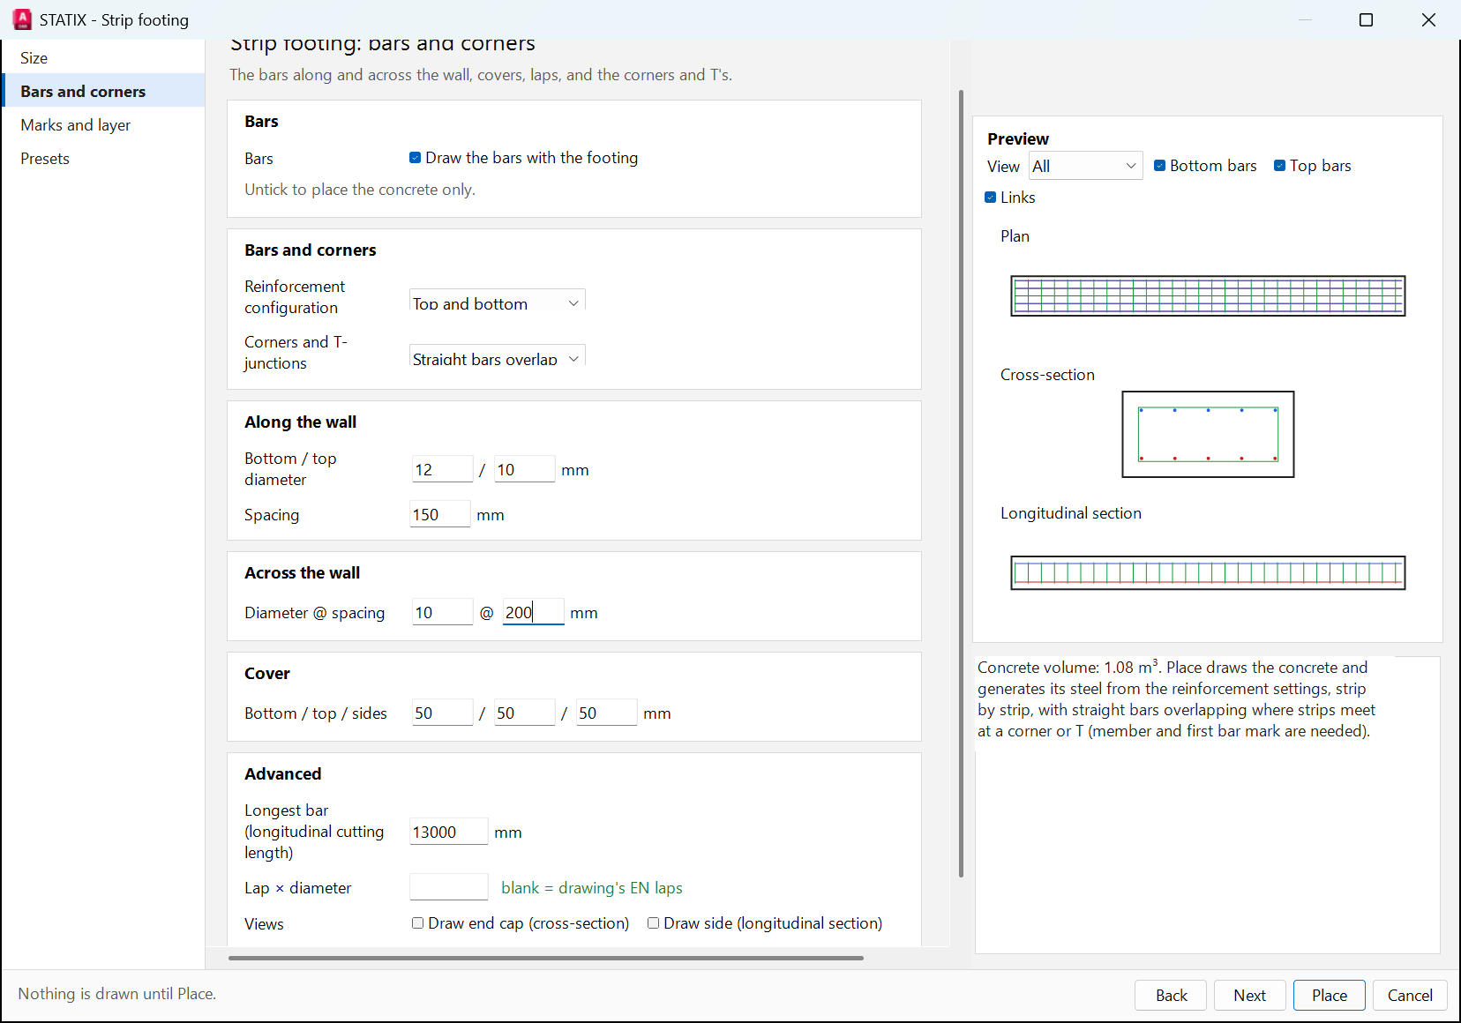Click the 'Nothing is drawn until Place.' status text
The image size is (1461, 1023).
click(117, 994)
